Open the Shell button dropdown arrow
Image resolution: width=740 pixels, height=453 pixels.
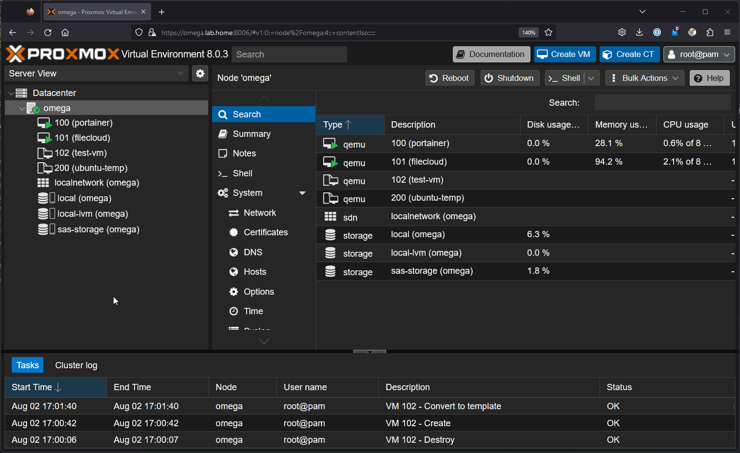coord(591,78)
